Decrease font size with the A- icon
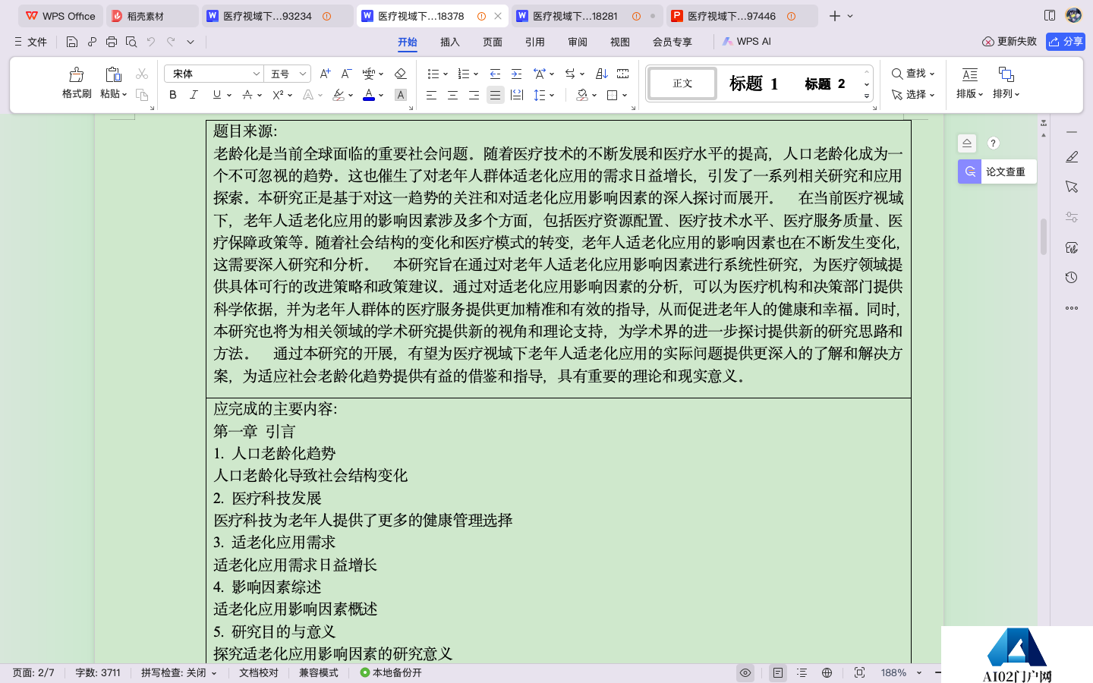This screenshot has width=1093, height=683. [x=346, y=74]
